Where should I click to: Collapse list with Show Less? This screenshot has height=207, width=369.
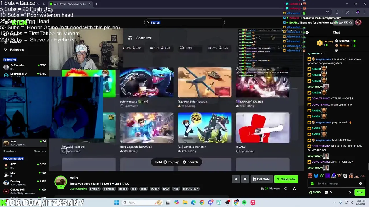39,151
